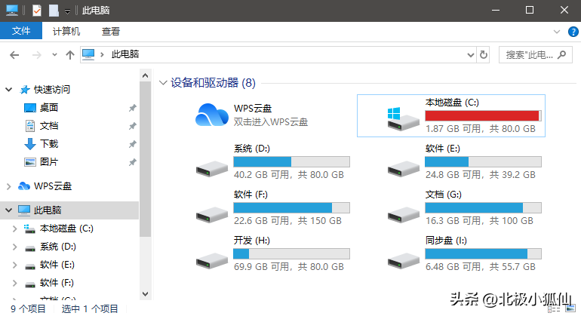Viewport: 581px width, 316px height.
Task: Click the 系统 (D:) usage bar
Action: pyautogui.click(x=291, y=162)
